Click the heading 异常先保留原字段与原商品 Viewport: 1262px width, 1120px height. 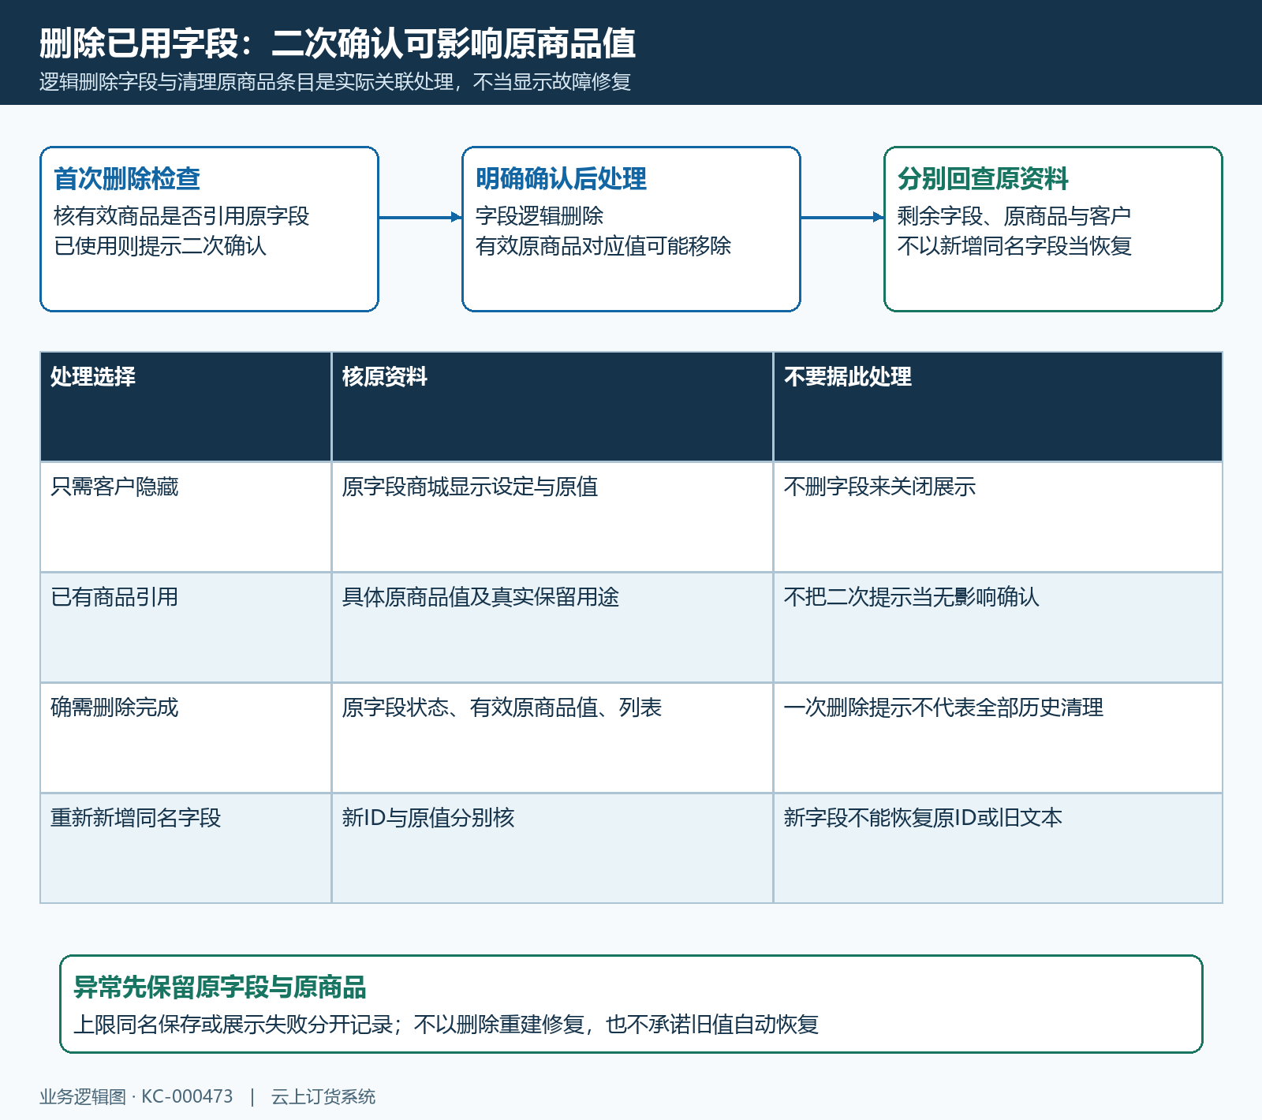point(219,987)
